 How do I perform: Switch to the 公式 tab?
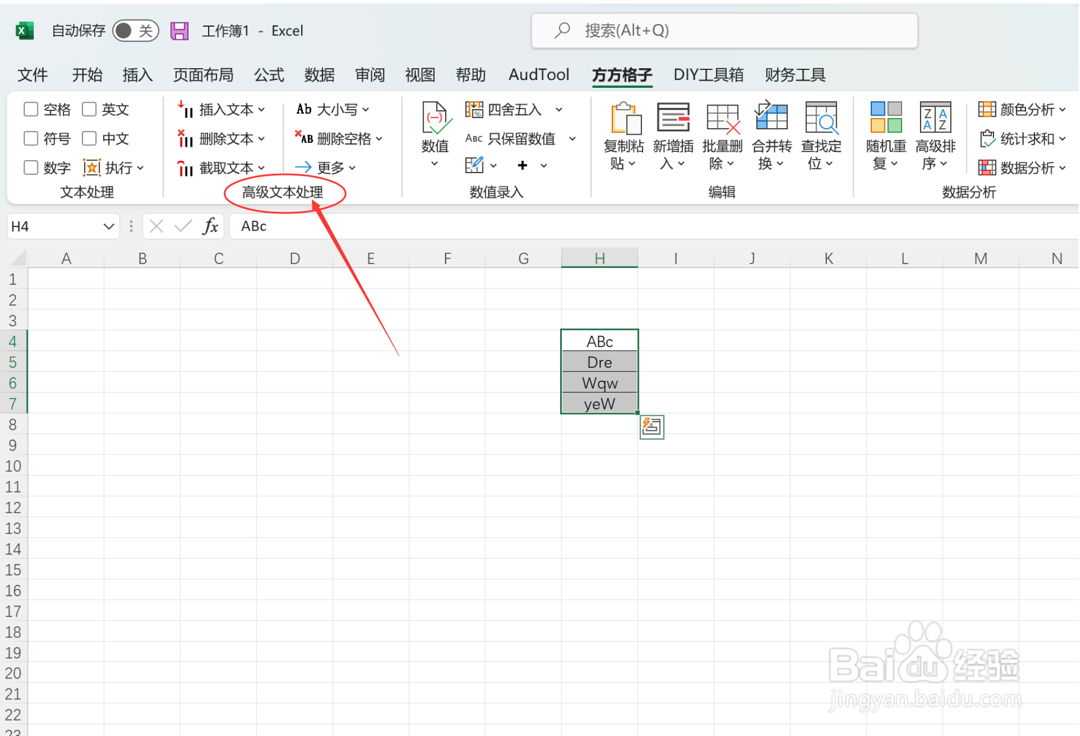tap(269, 75)
